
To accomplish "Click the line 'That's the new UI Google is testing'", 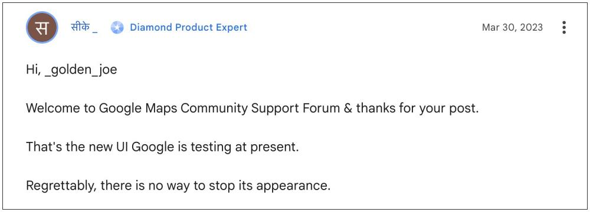I will [x=162, y=147].
